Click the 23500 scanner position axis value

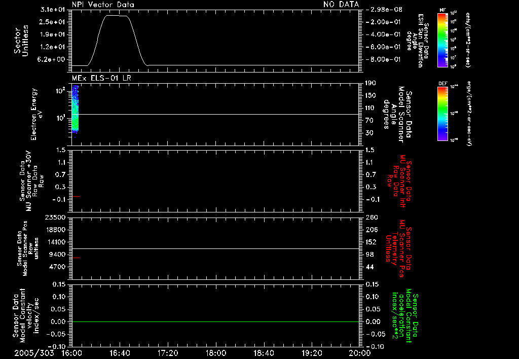[56, 218]
